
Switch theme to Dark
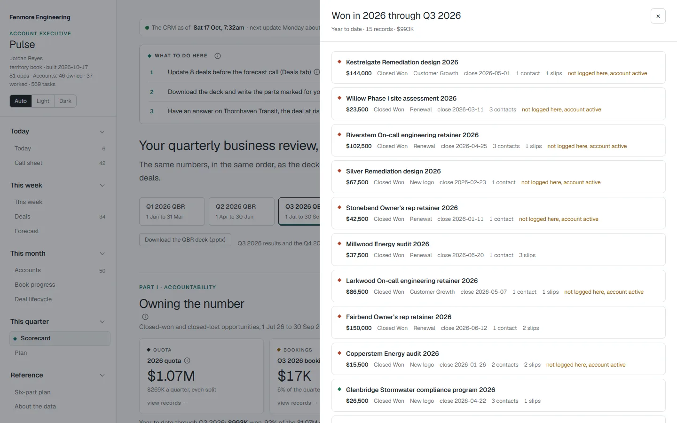click(x=65, y=101)
